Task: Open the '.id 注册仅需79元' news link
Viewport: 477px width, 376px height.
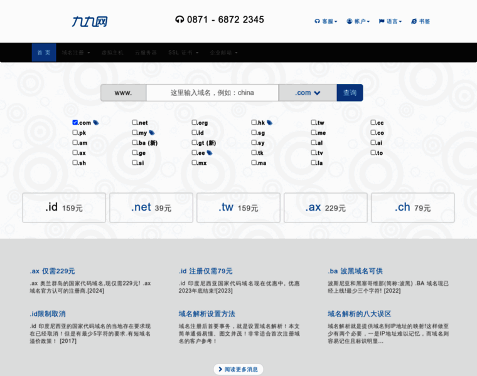Action: click(x=206, y=271)
